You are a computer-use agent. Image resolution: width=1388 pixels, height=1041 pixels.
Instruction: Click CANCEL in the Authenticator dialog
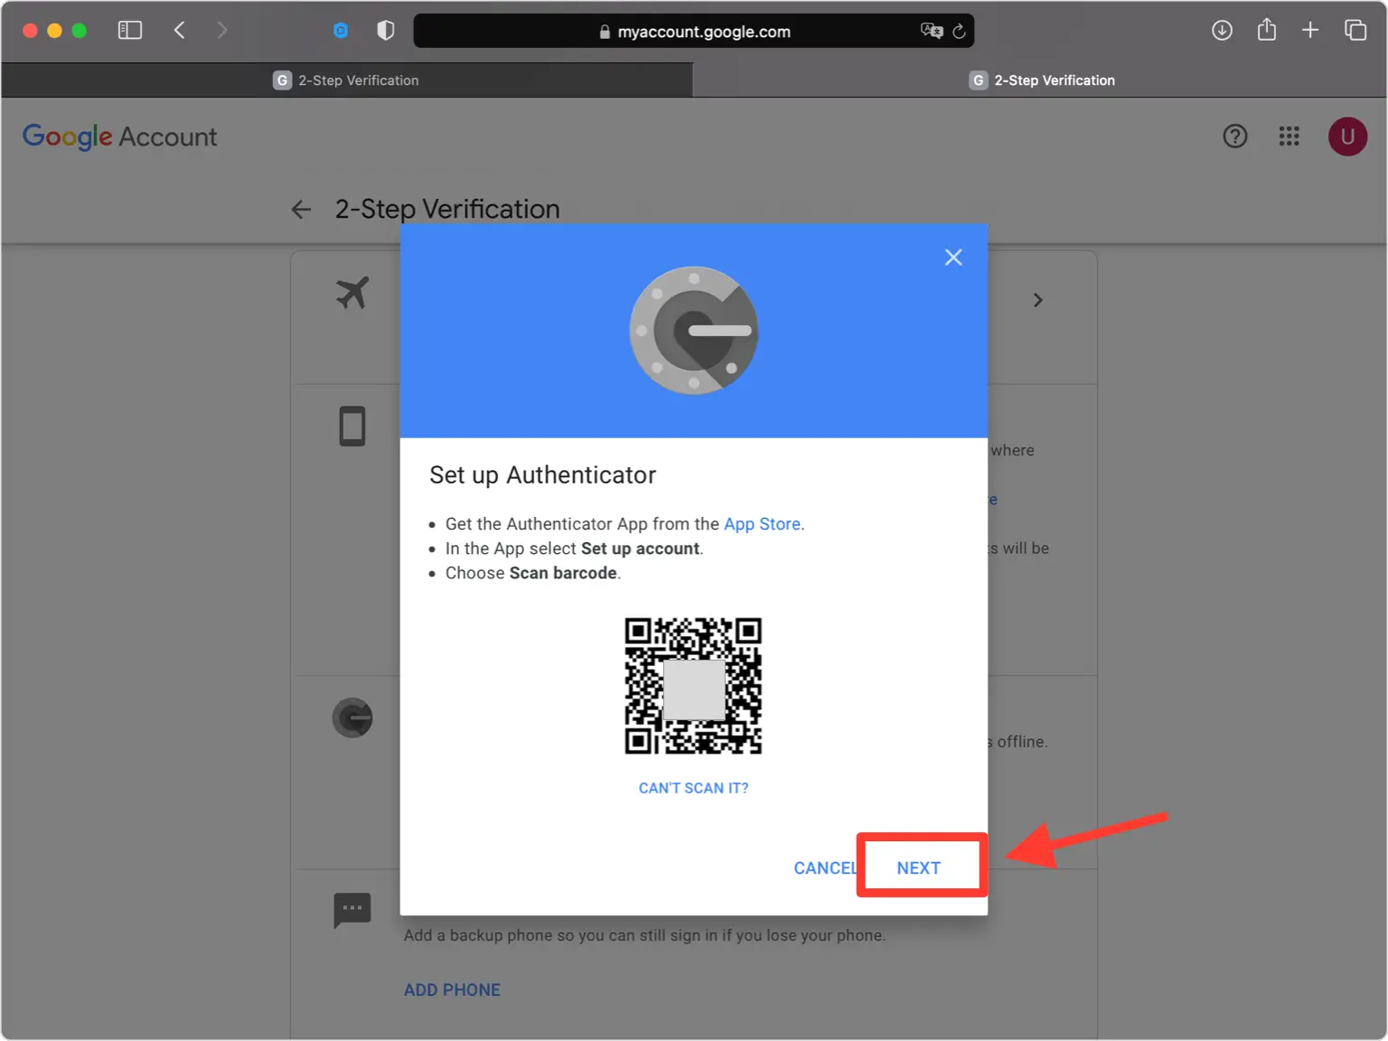824,867
